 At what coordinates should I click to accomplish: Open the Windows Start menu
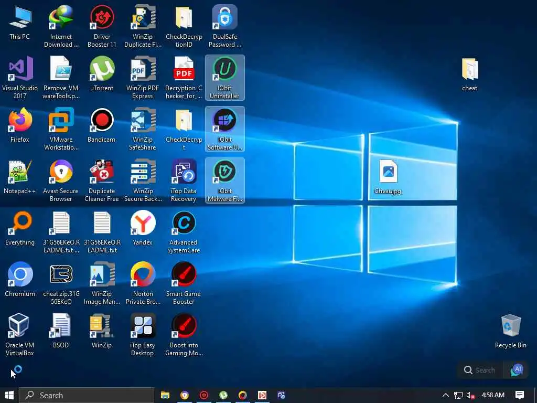[9, 395]
